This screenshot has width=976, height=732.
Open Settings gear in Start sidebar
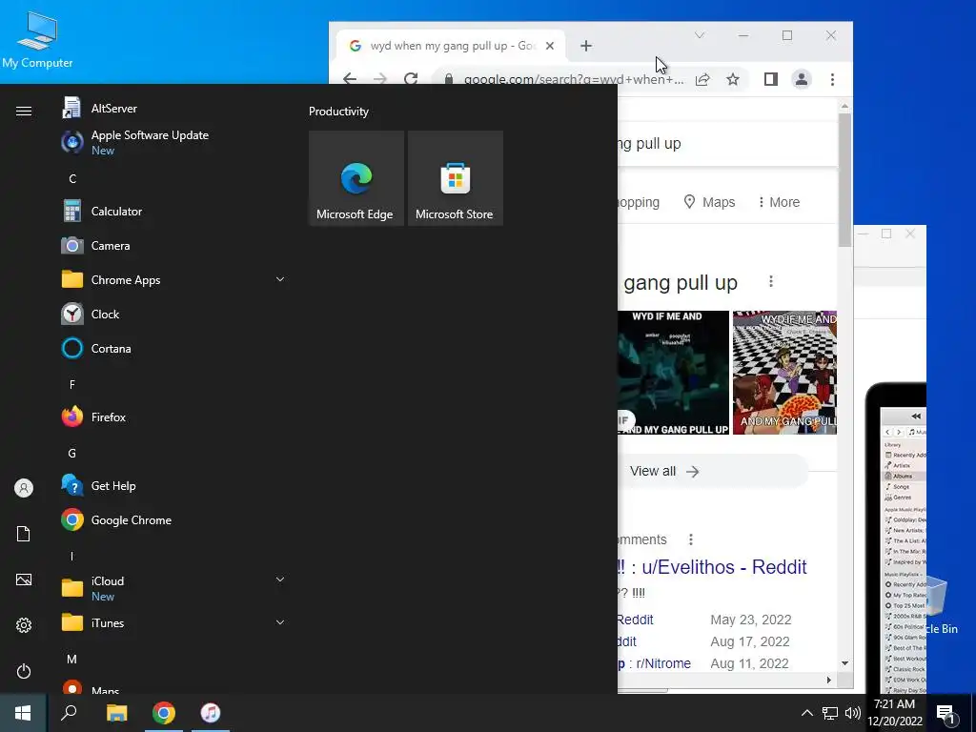(24, 625)
